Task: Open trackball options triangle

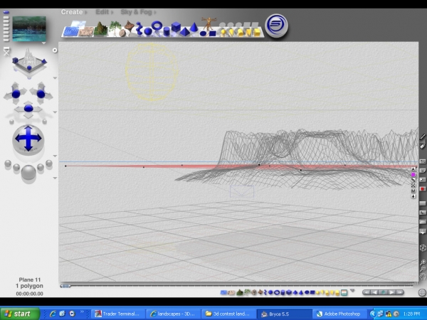Action: pyautogui.click(x=55, y=156)
